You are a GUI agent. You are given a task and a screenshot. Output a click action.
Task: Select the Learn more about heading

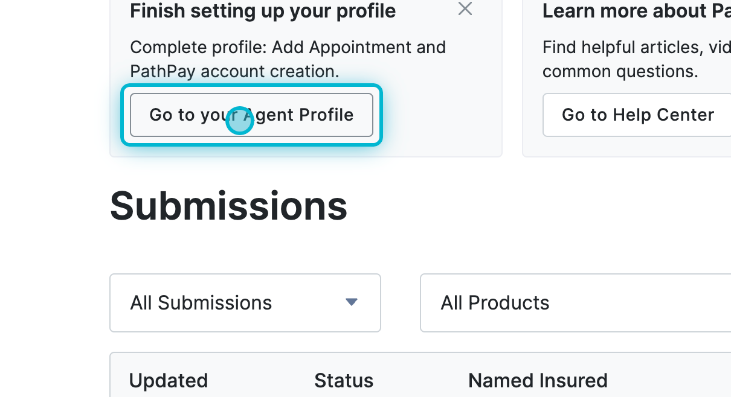634,11
